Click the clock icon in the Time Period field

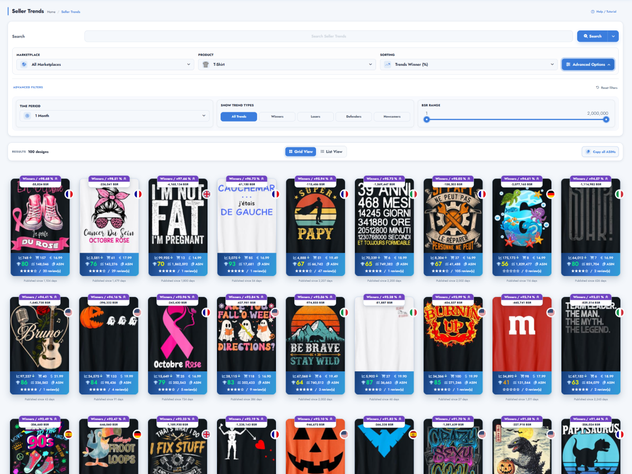click(27, 115)
